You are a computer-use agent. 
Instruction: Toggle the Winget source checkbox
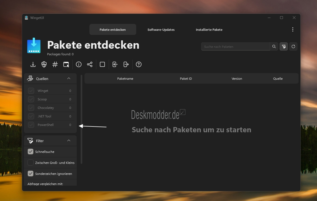click(x=31, y=91)
